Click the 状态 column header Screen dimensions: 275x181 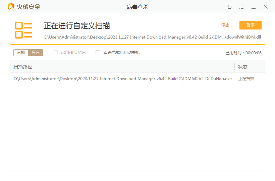pos(250,67)
